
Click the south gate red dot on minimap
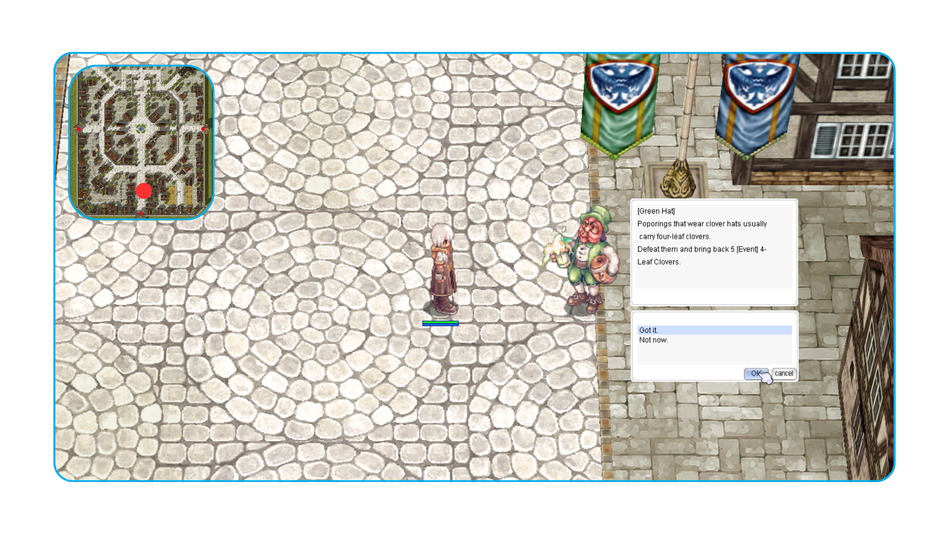click(141, 214)
